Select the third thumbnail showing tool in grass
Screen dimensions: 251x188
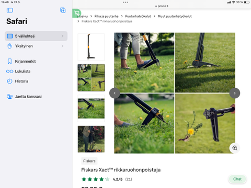[91, 108]
